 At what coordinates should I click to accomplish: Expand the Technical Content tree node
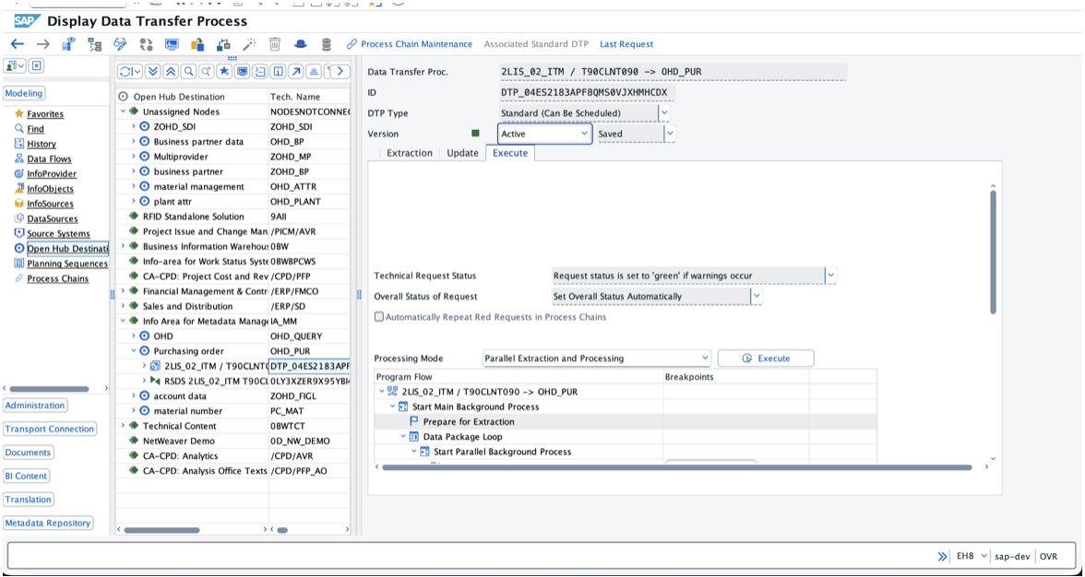[x=124, y=426]
